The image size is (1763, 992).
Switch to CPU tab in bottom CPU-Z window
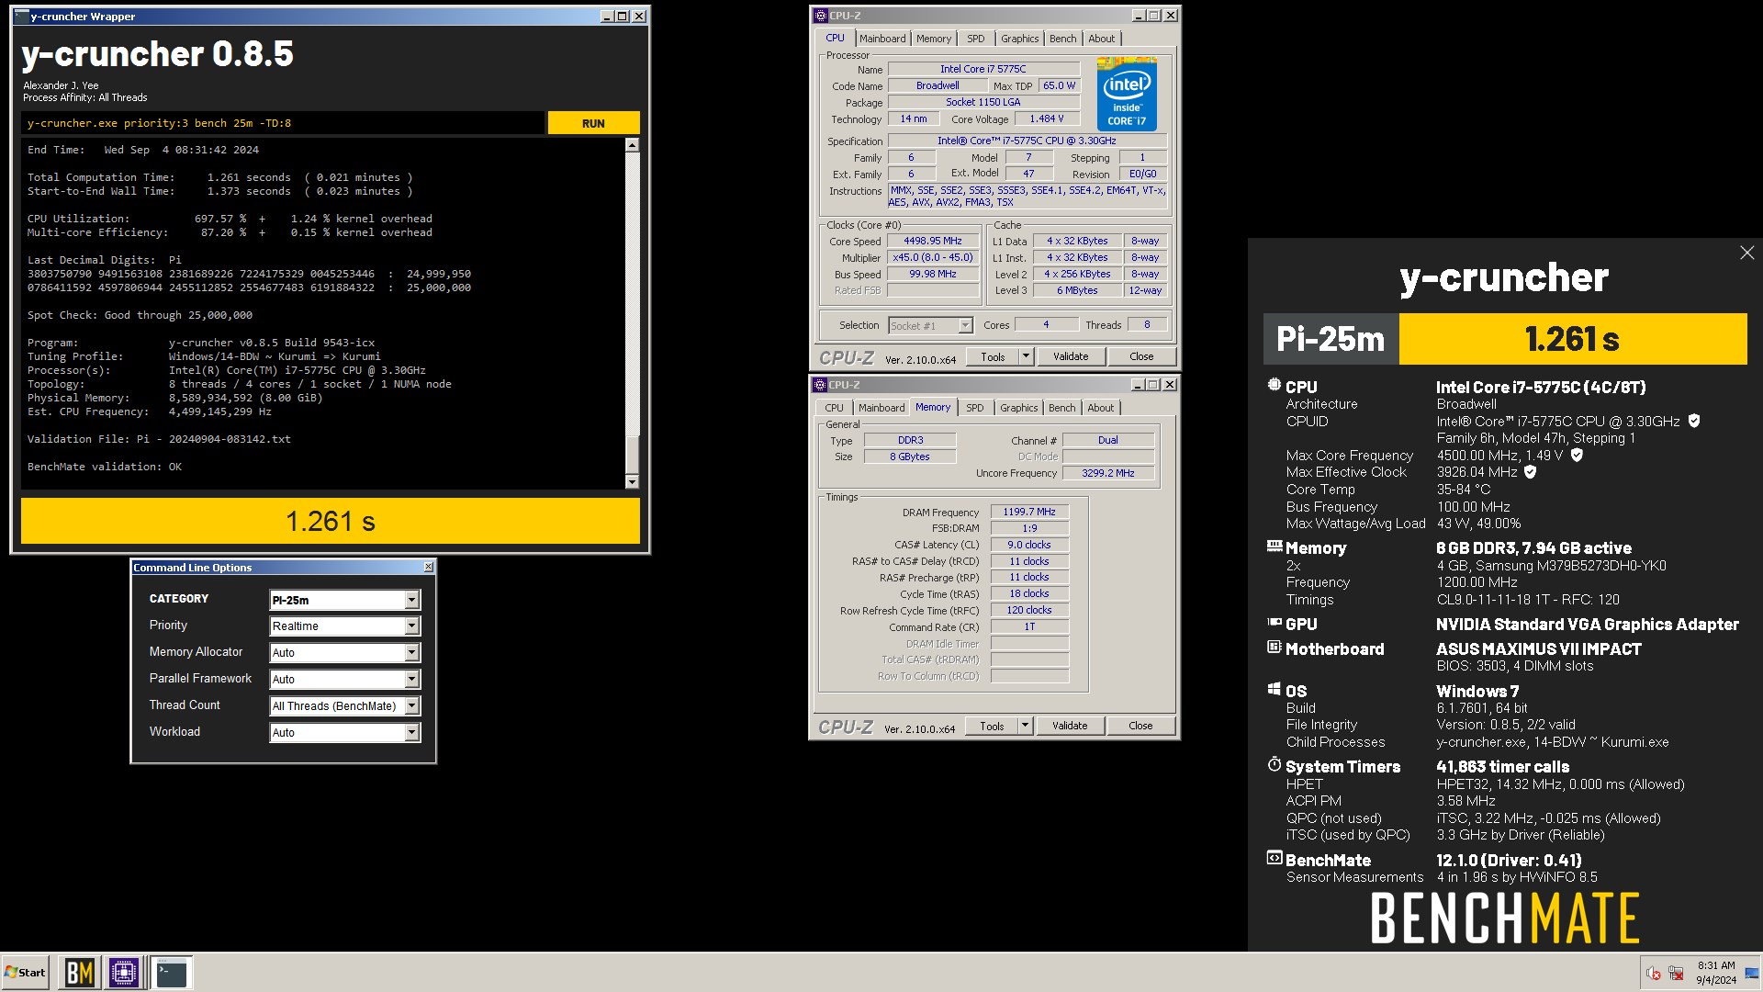834,408
